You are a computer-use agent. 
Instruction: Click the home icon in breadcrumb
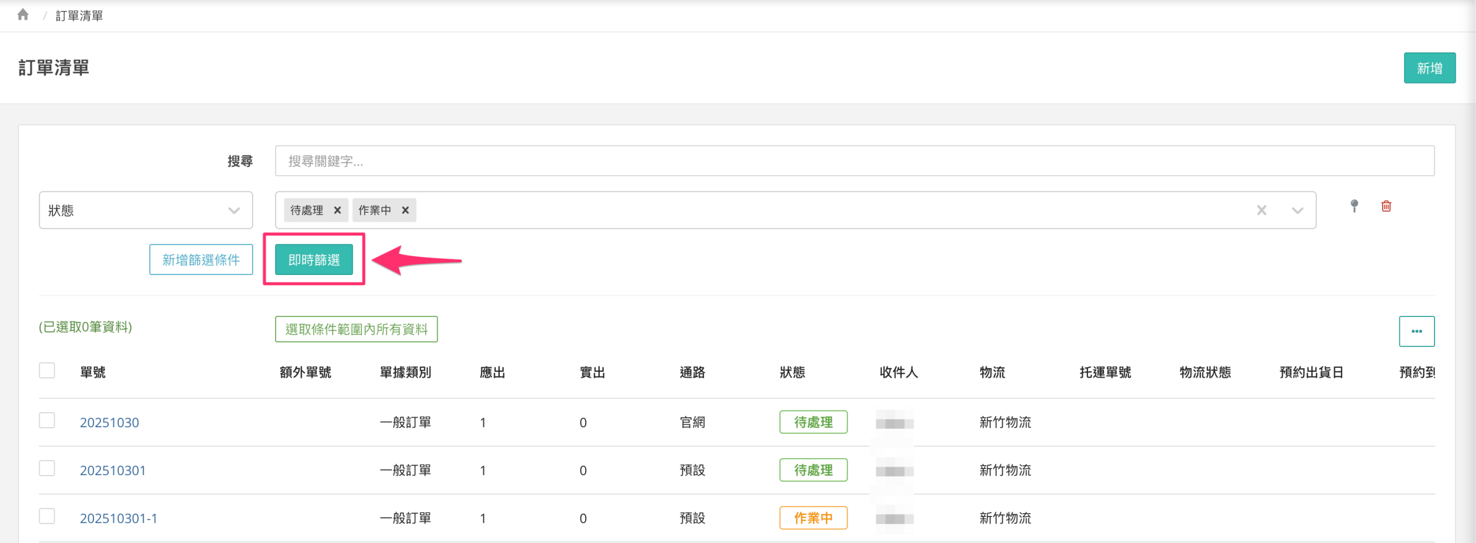click(23, 14)
